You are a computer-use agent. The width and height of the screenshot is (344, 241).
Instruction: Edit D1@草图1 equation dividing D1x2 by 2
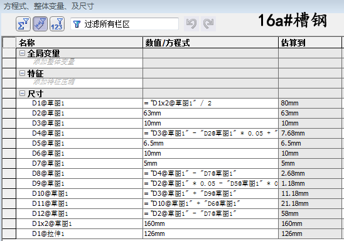pyautogui.click(x=211, y=103)
